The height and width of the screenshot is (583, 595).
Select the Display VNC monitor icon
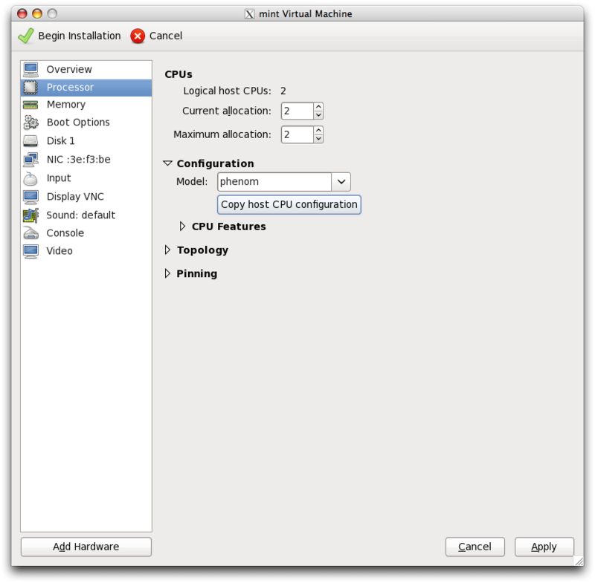(x=30, y=197)
